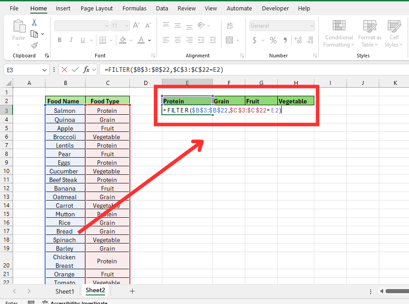The image size is (409, 304).
Task: Increase font size with the larger A icon
Action: 136,25
